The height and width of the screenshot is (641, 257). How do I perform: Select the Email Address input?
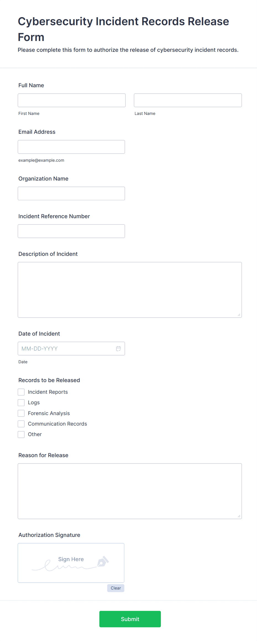[71, 147]
